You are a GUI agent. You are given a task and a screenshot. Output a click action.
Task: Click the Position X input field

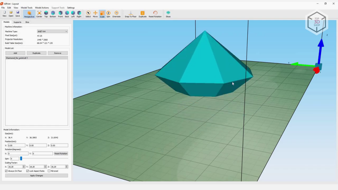(16, 146)
